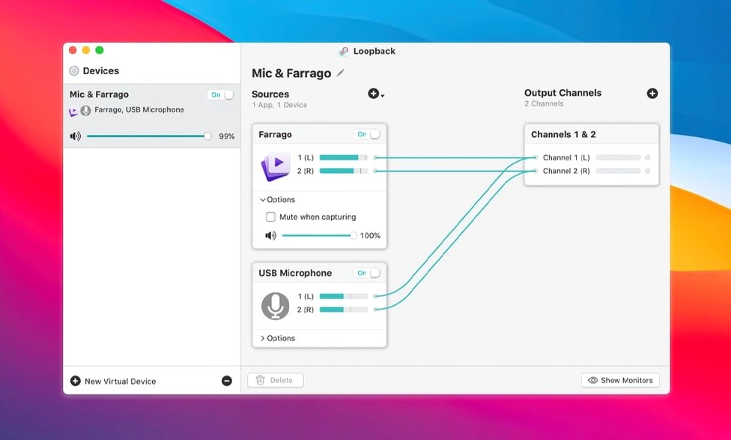Click the power icon beside Devices
Viewport: 731px width, 440px height.
tap(74, 70)
